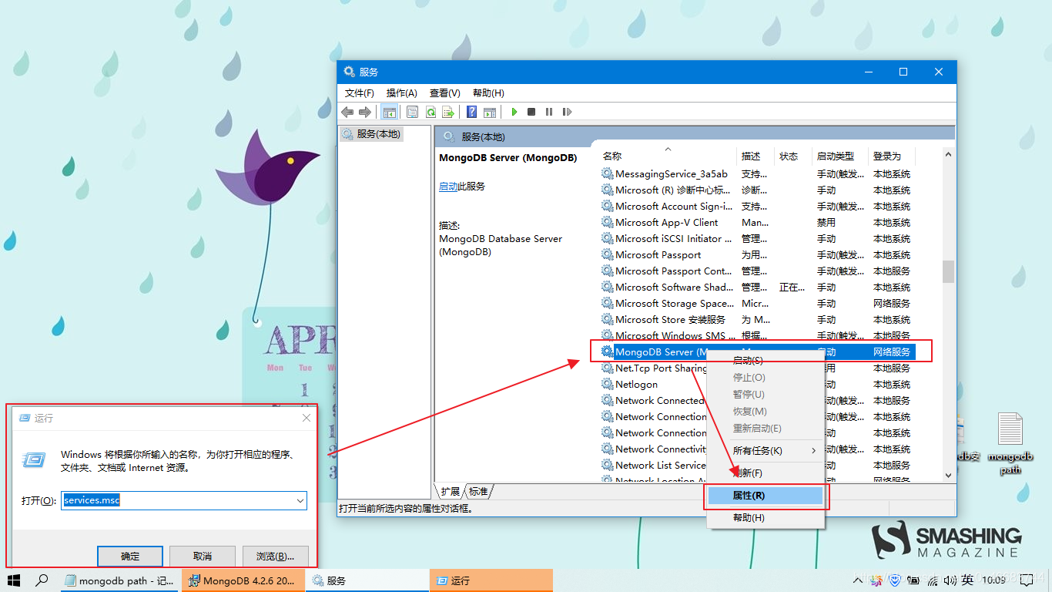Viewport: 1052px width, 592px height.
Task: Choose 刷新(F) in the context menu
Action: point(765,473)
